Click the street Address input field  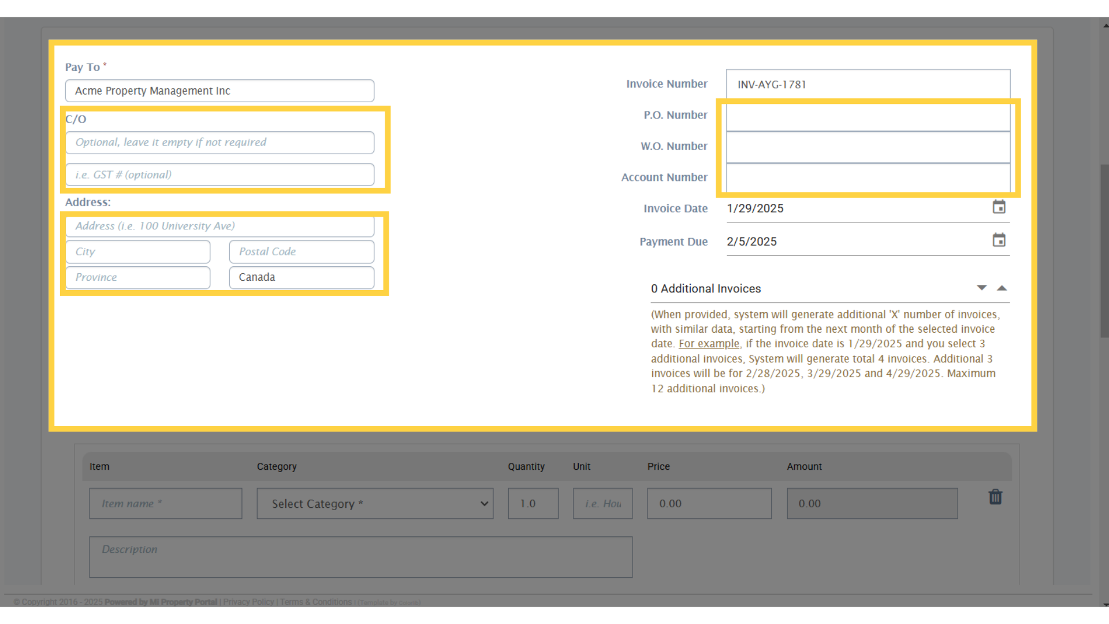coord(219,226)
